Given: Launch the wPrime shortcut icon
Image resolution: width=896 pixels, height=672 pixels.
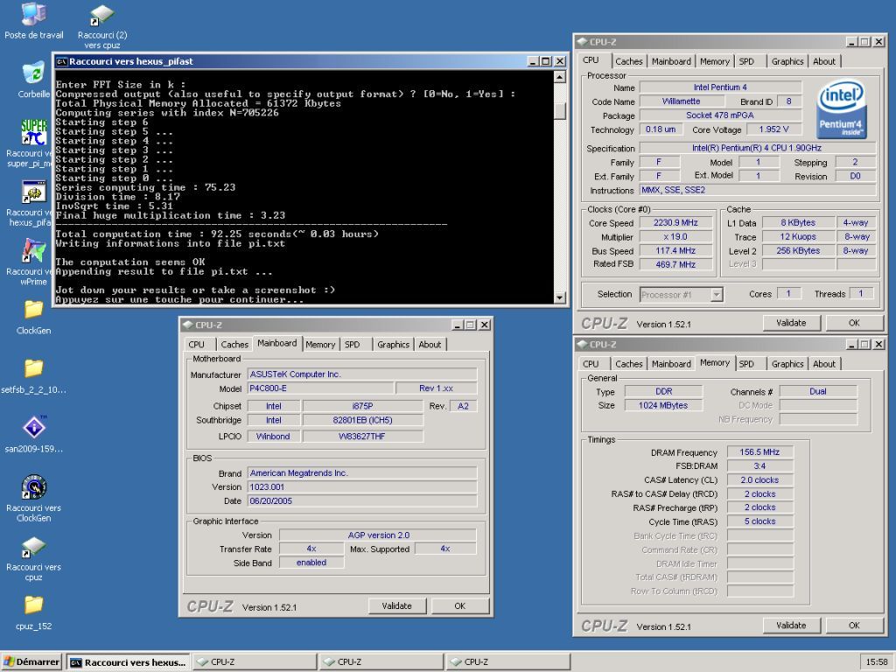Looking at the screenshot, I should pos(34,251).
